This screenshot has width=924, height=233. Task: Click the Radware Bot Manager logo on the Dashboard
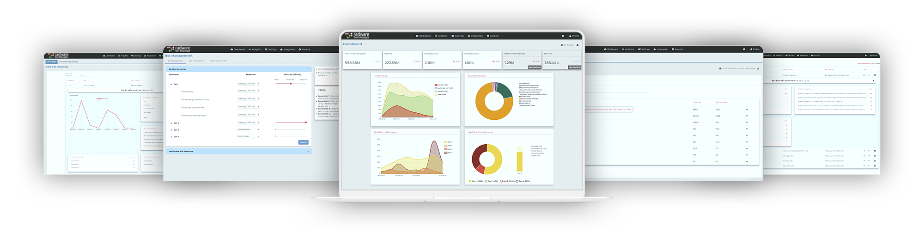(x=357, y=35)
